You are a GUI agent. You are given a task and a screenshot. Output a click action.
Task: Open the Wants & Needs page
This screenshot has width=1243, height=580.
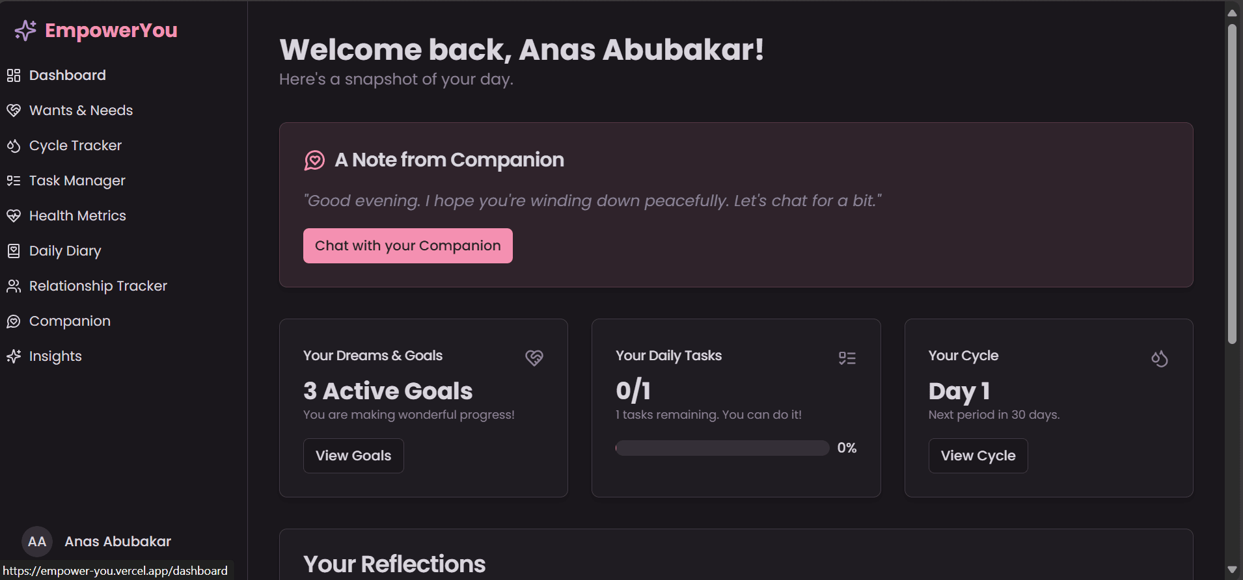coord(81,111)
